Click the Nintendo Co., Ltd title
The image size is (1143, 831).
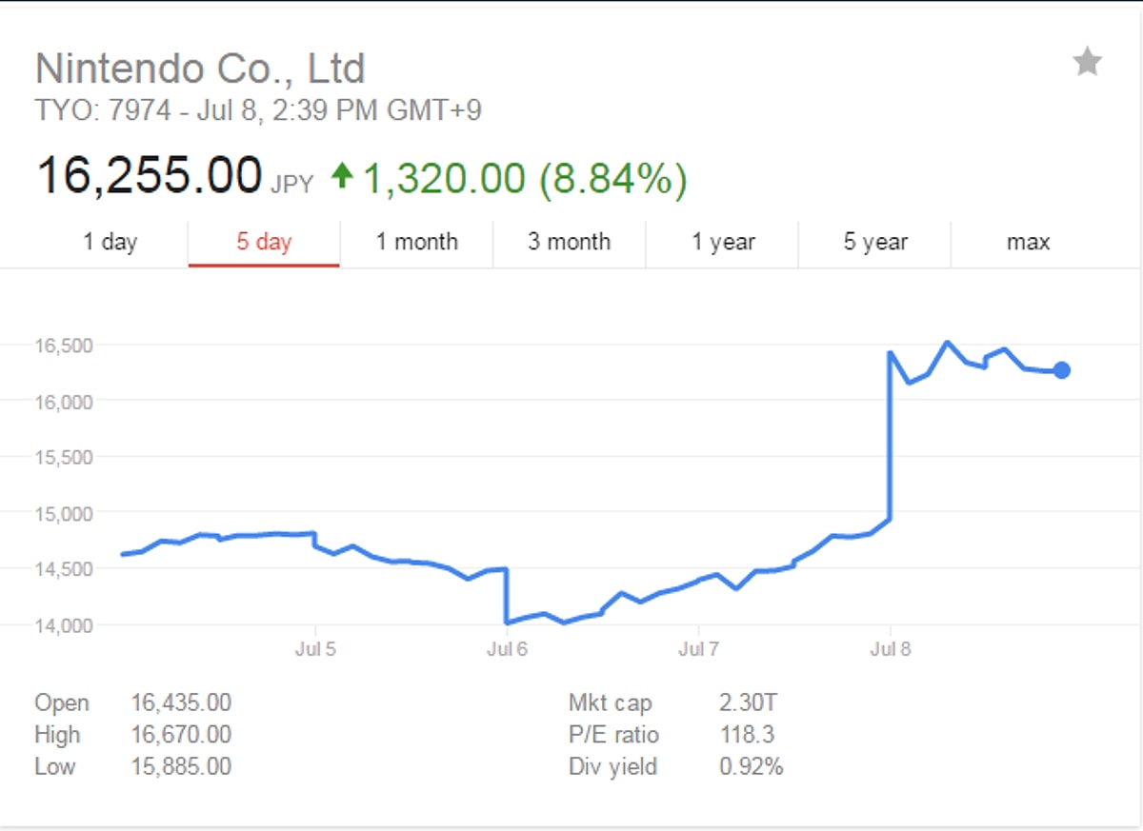(200, 69)
